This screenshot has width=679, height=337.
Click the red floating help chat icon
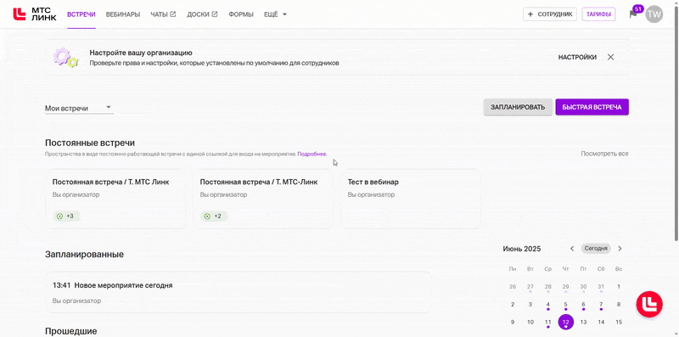[649, 305]
